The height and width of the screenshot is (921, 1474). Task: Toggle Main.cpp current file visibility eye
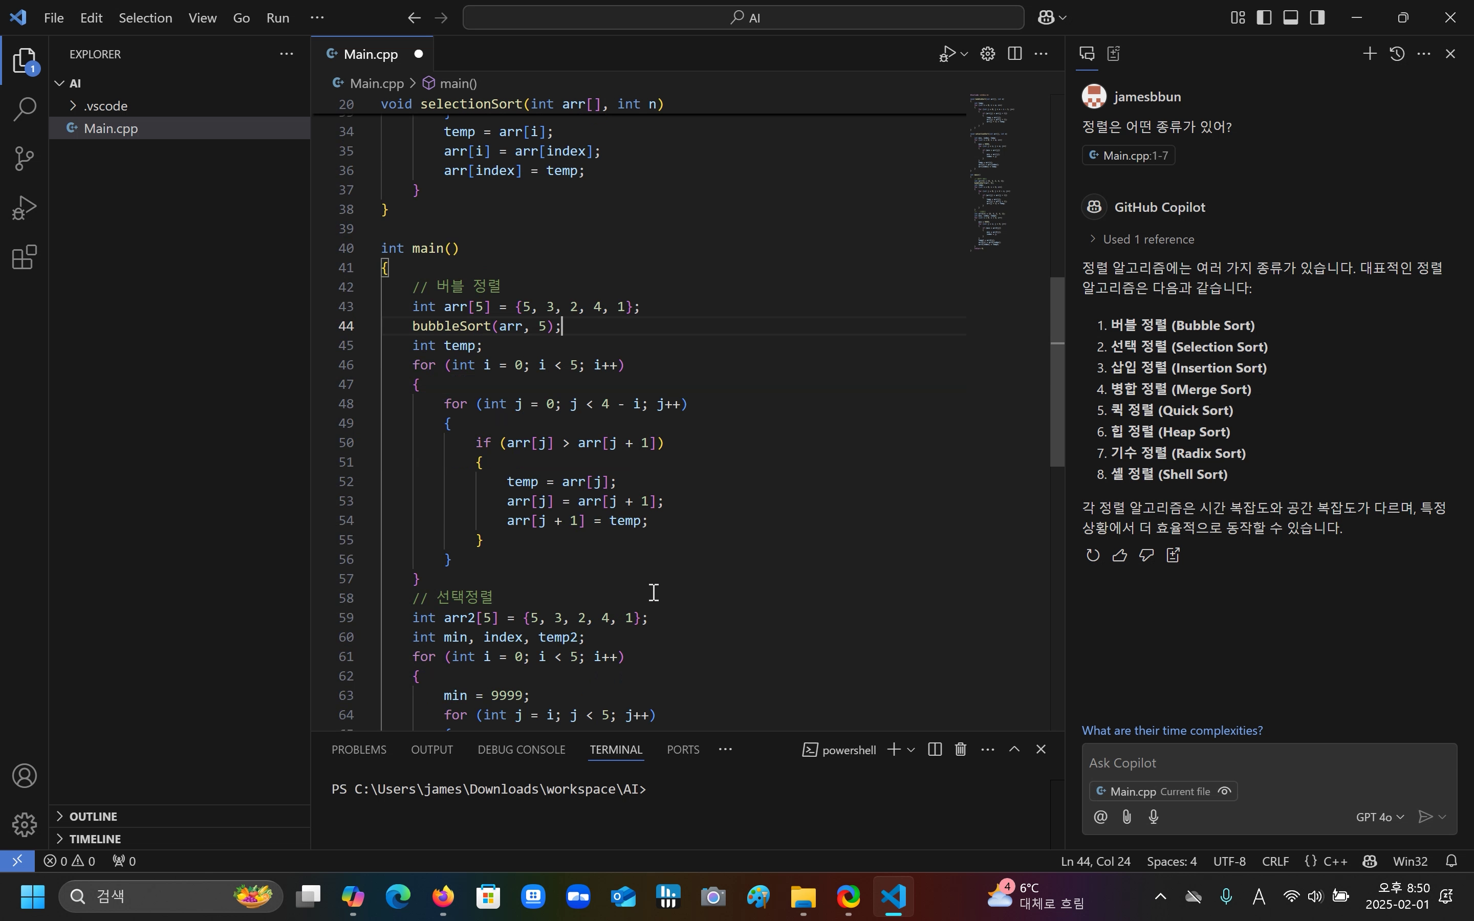point(1224,791)
